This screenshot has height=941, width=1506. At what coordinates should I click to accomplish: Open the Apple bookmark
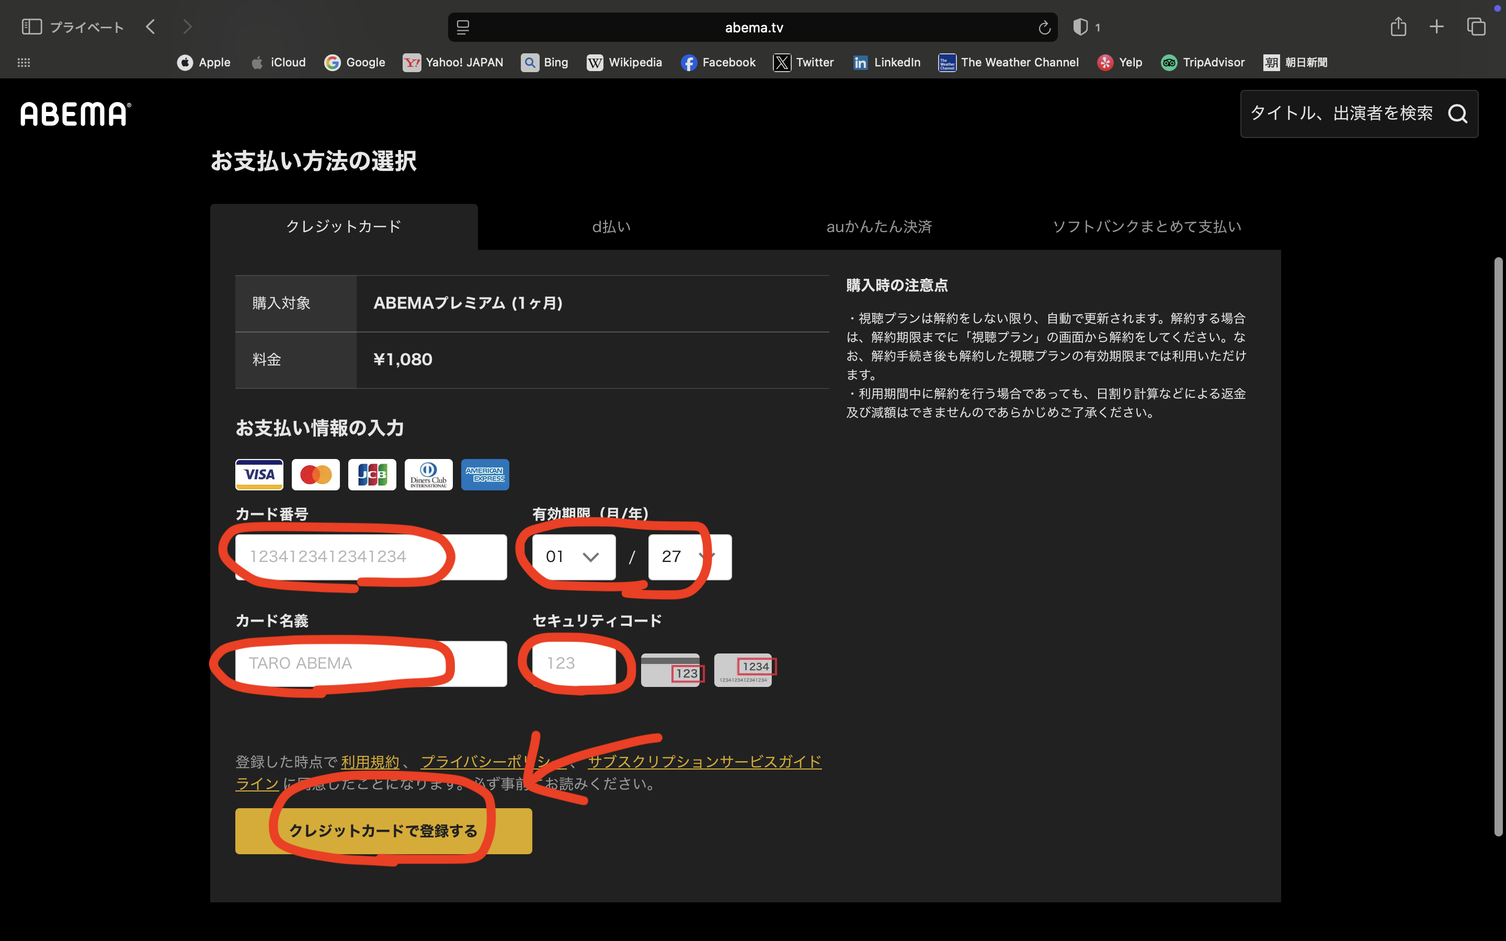[203, 62]
